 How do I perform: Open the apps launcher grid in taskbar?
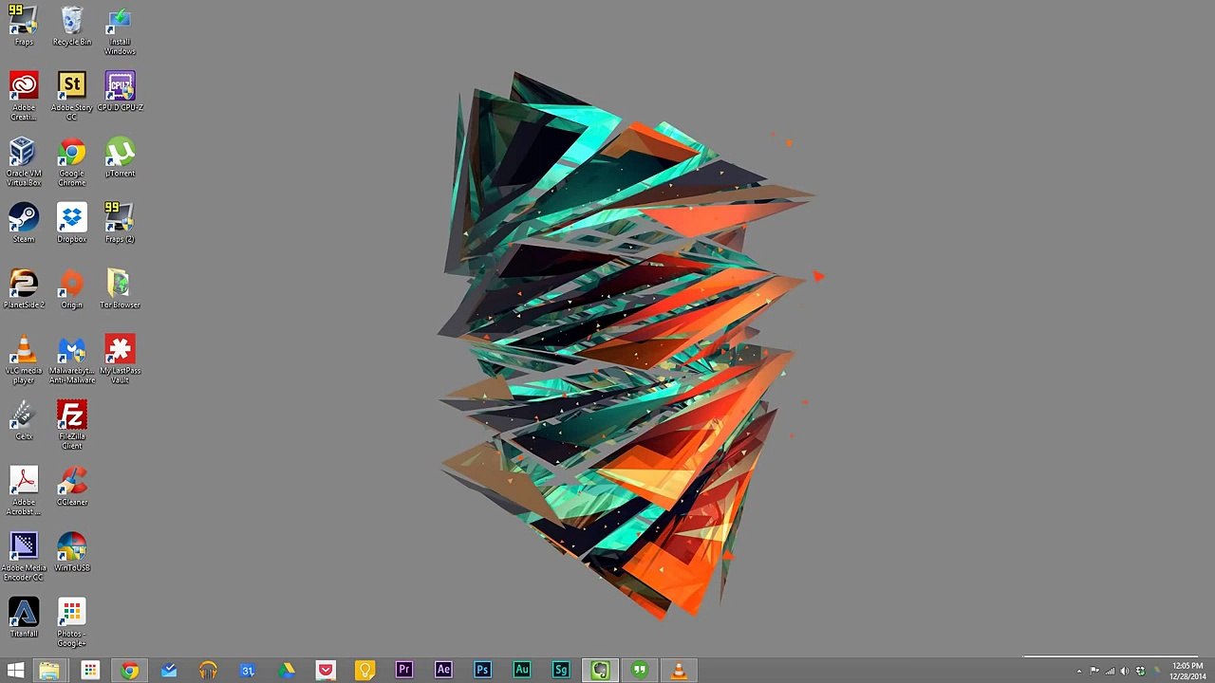coord(89,671)
